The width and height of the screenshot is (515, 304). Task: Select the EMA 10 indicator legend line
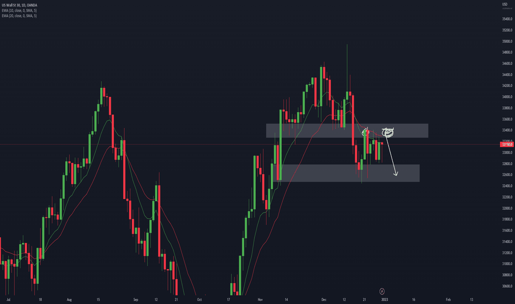[19, 11]
